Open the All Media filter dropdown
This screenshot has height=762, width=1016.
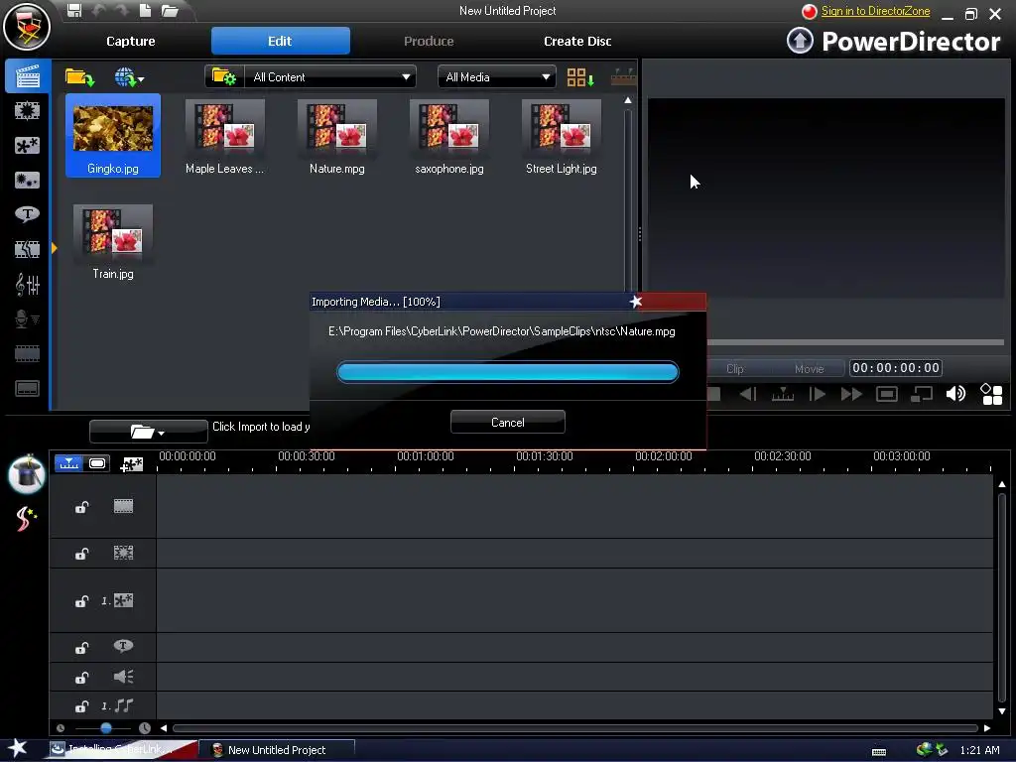coord(497,77)
